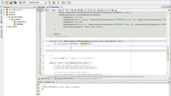Image resolution: width=171 pixels, height=96 pixels.
Task: Click the Uncomment icon in editor toolbar
Action: click(x=115, y=10)
